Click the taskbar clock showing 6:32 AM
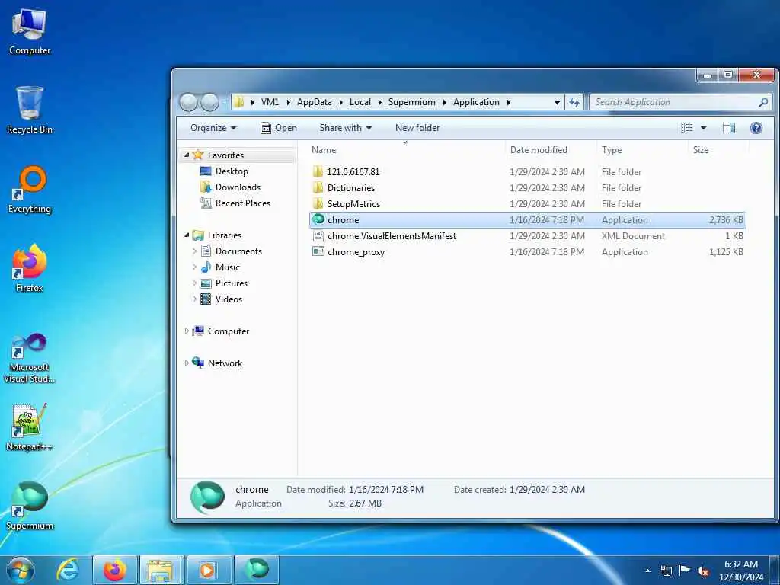Image resolution: width=780 pixels, height=585 pixels. pos(740,571)
